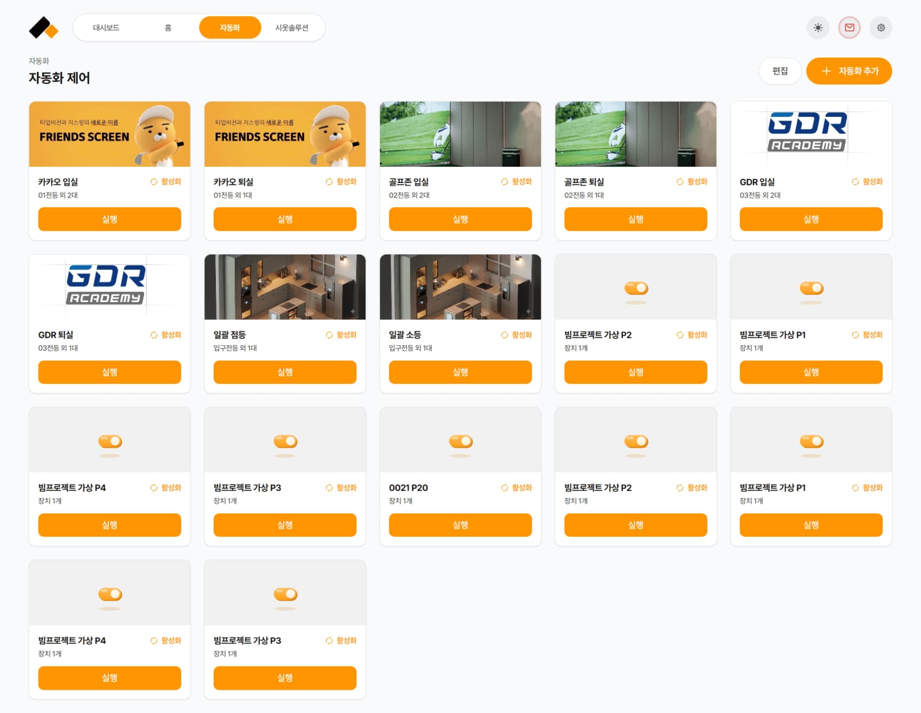Run GDR 퇴실 with its 실행 button

pyautogui.click(x=109, y=372)
